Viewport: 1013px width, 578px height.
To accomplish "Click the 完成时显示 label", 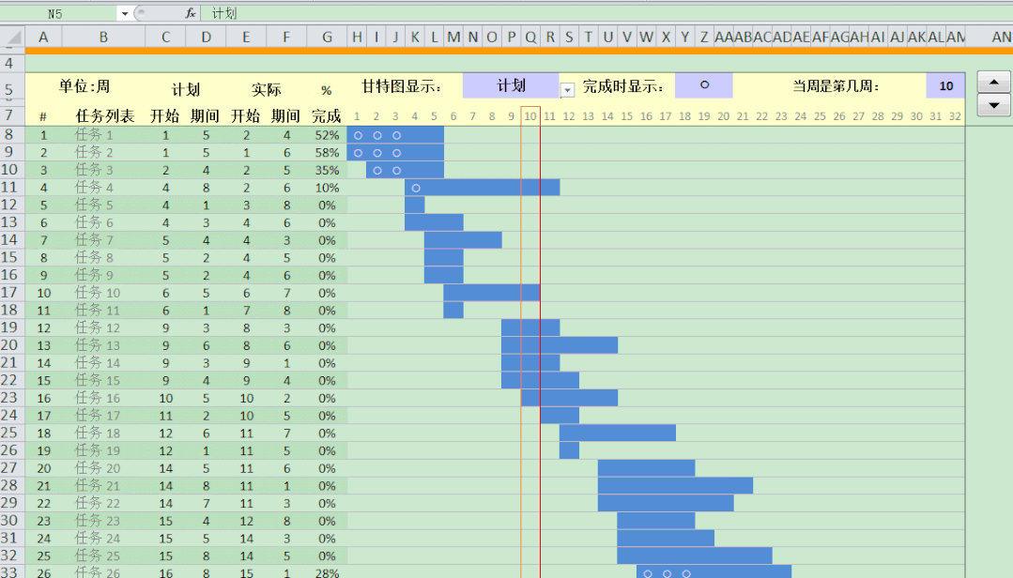I will [623, 86].
